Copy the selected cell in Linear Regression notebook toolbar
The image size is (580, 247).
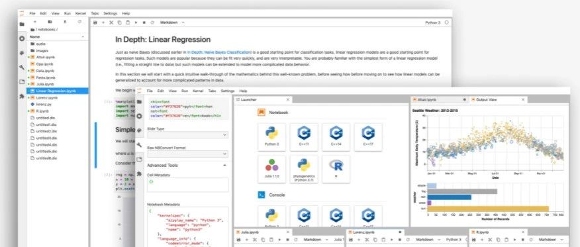(x=119, y=23)
